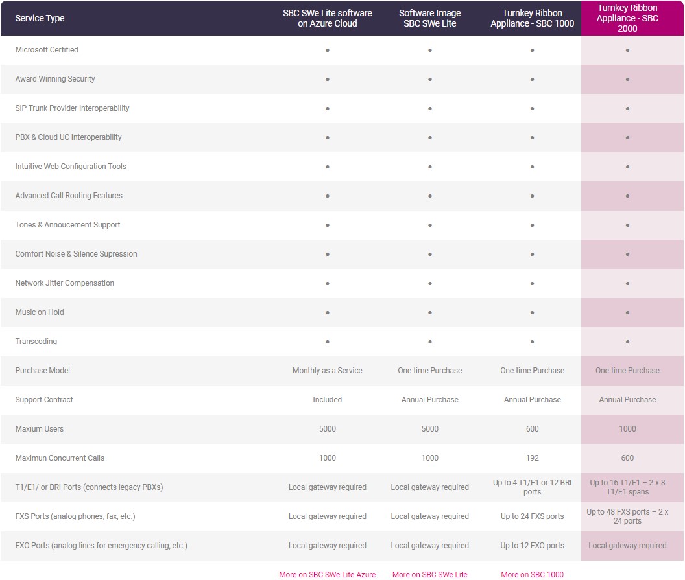Click the 192 concurrent calls value
This screenshot has height=580, width=685.
pos(532,458)
